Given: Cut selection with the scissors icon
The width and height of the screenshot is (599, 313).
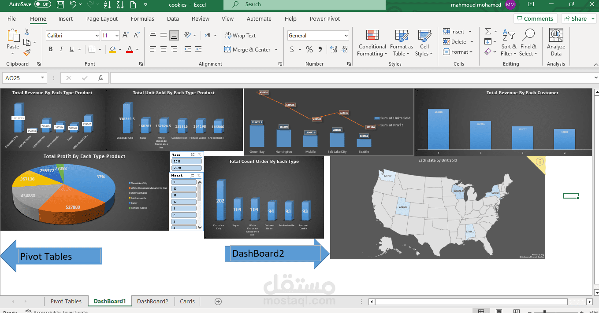Looking at the screenshot, I should click(27, 32).
